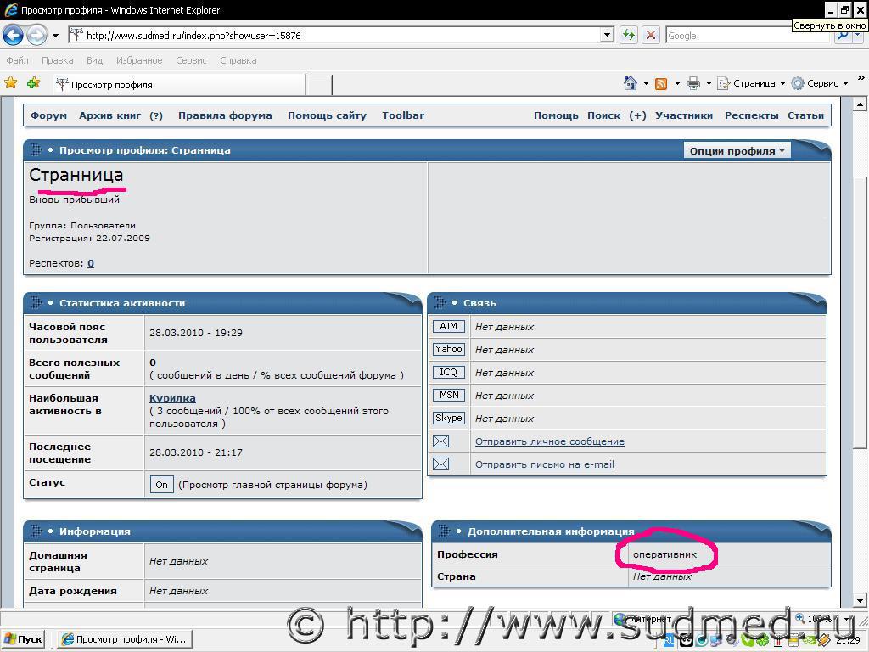Click the IE Back navigation arrow
Viewport: 869px width, 652px height.
(x=14, y=35)
